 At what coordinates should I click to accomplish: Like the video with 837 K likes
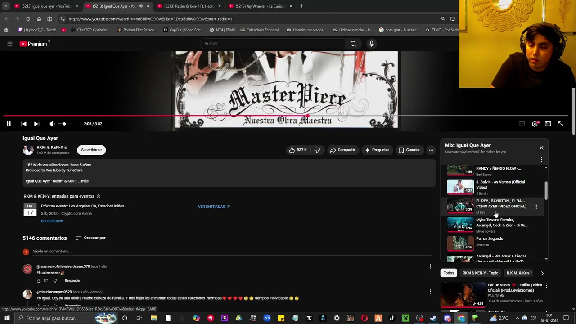point(298,150)
